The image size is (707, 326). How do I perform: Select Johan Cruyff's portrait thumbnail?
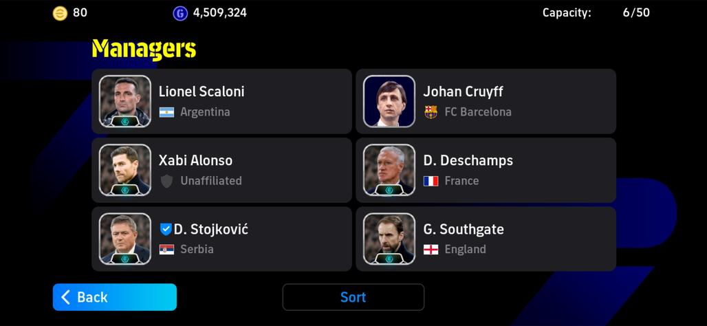point(389,101)
